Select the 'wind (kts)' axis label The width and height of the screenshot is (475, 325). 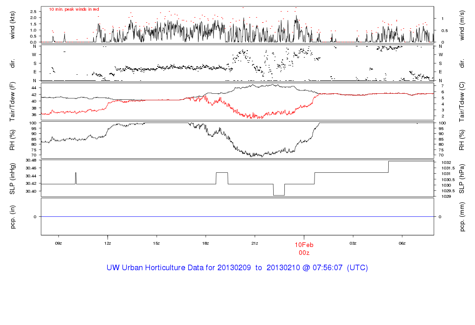point(13,25)
